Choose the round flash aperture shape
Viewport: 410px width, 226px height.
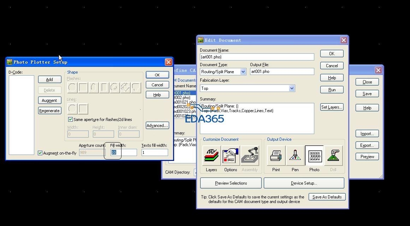pos(72,87)
